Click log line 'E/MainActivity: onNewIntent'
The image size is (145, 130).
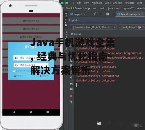(x=98, y=76)
